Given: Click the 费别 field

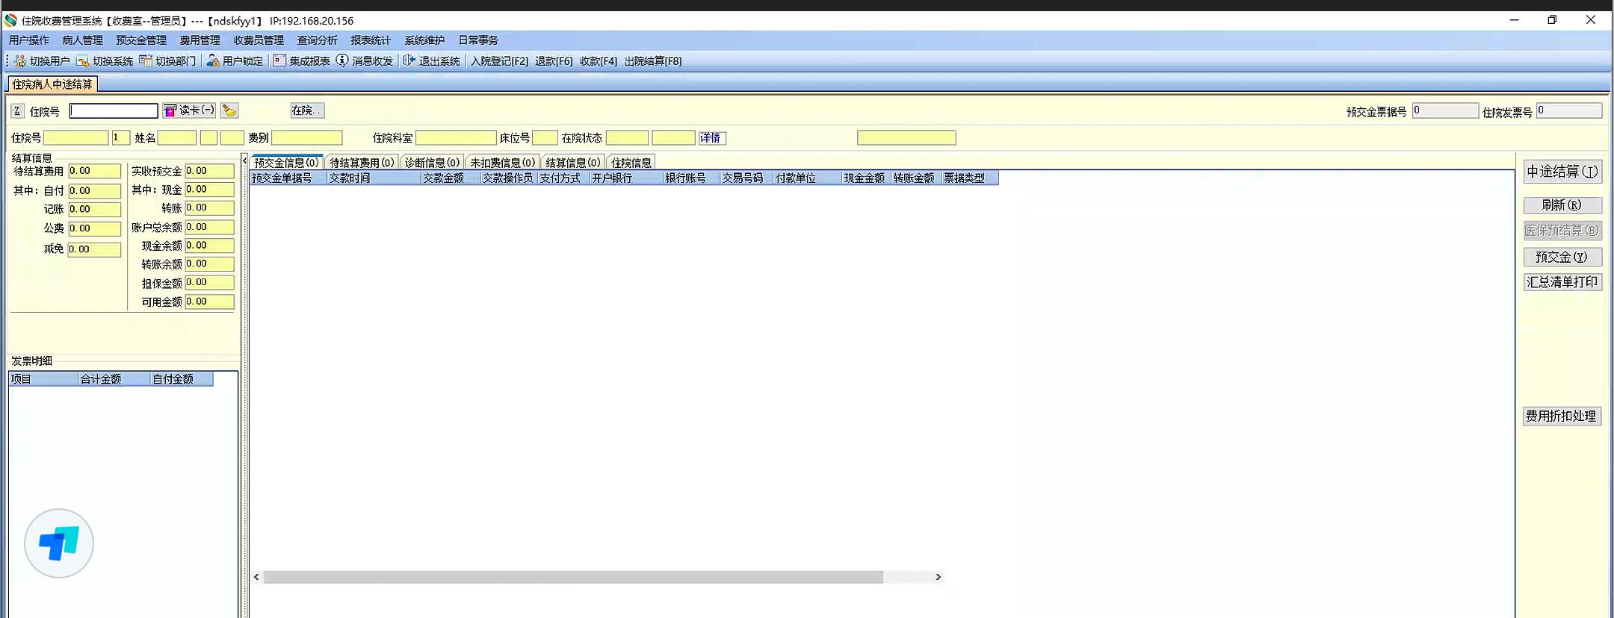Looking at the screenshot, I should tap(307, 138).
